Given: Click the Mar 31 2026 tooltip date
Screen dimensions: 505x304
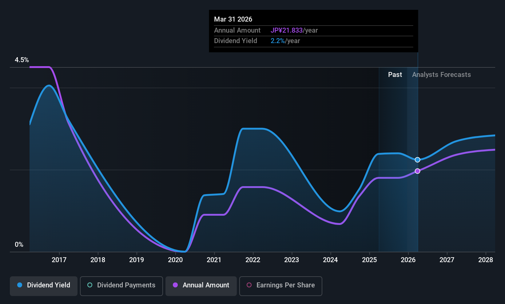Looking at the screenshot, I should [233, 19].
